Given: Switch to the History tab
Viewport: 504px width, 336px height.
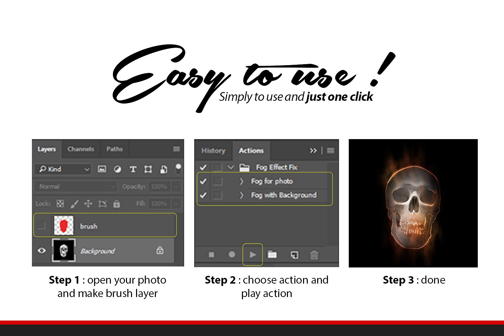Looking at the screenshot, I should tap(213, 151).
